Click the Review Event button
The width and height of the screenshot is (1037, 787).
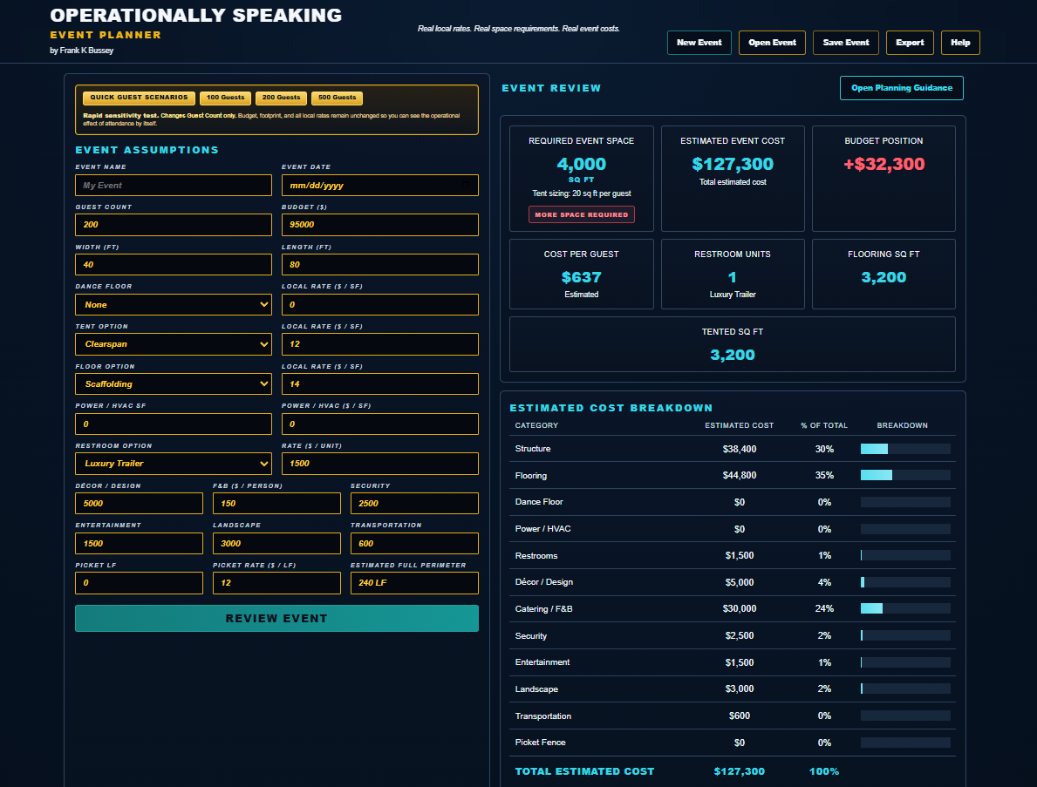point(276,619)
